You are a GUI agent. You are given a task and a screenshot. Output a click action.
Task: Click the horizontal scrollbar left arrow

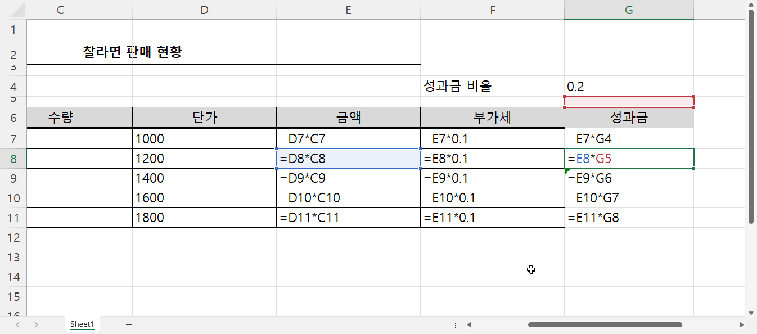pos(469,324)
